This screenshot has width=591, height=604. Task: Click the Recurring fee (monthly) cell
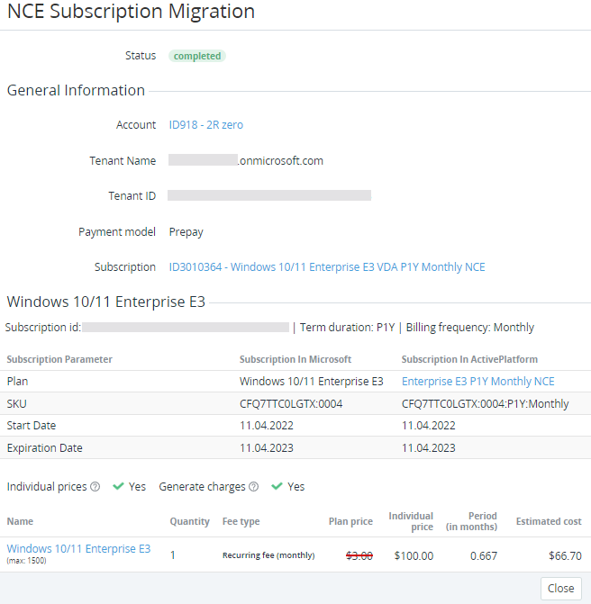coord(268,555)
